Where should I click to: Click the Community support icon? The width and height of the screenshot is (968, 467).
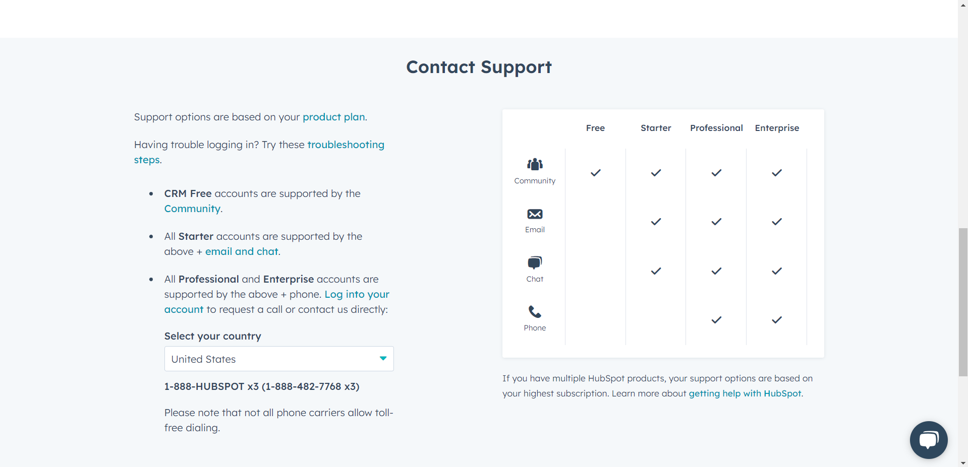(534, 164)
